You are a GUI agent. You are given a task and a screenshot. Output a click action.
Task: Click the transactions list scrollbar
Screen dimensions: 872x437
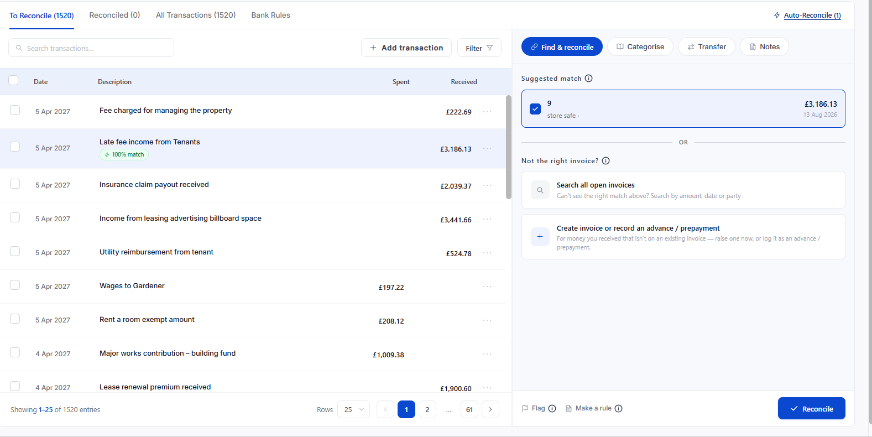[x=509, y=147]
